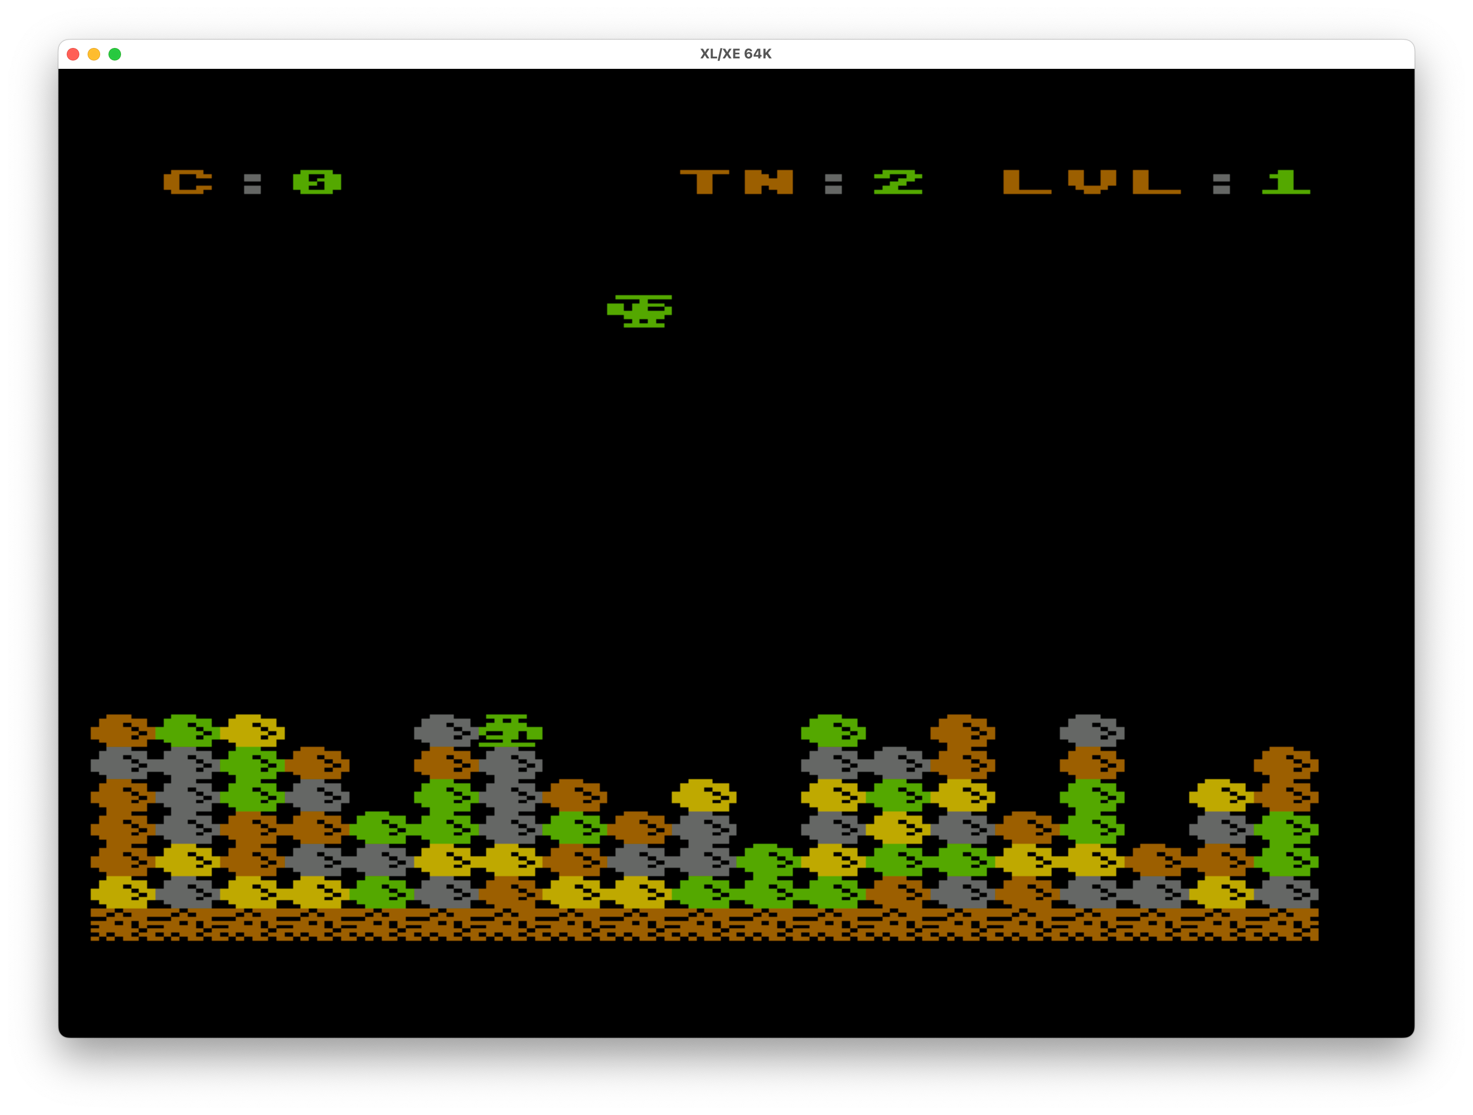This screenshot has height=1115, width=1473.
Task: Click the gray rock left of the landed helicopter
Action: tap(444, 730)
